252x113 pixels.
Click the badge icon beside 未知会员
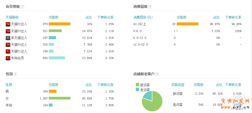(8, 58)
